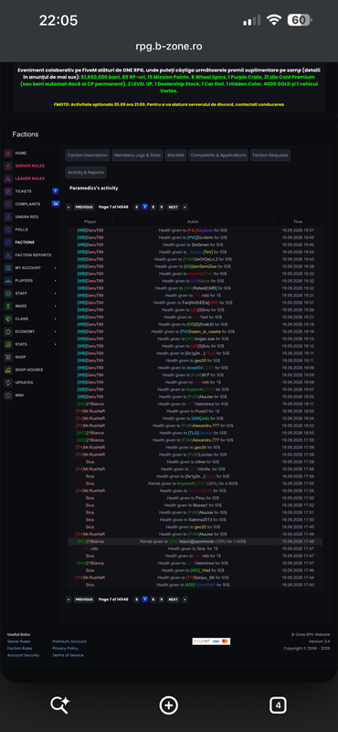
Task: Open the Account Security footer link
Action: [23, 655]
